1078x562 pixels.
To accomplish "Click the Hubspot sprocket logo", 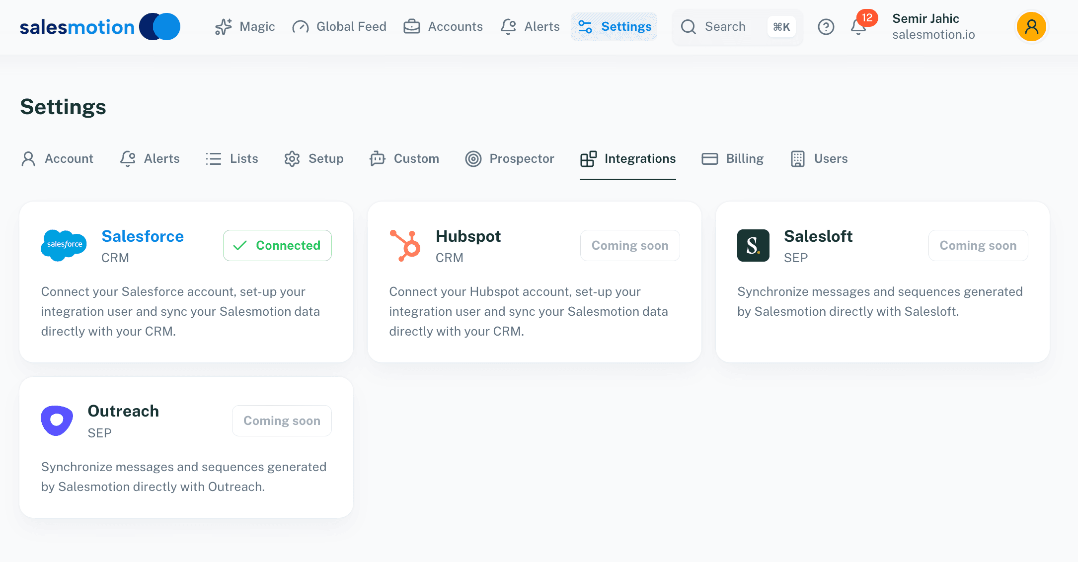I will click(405, 245).
